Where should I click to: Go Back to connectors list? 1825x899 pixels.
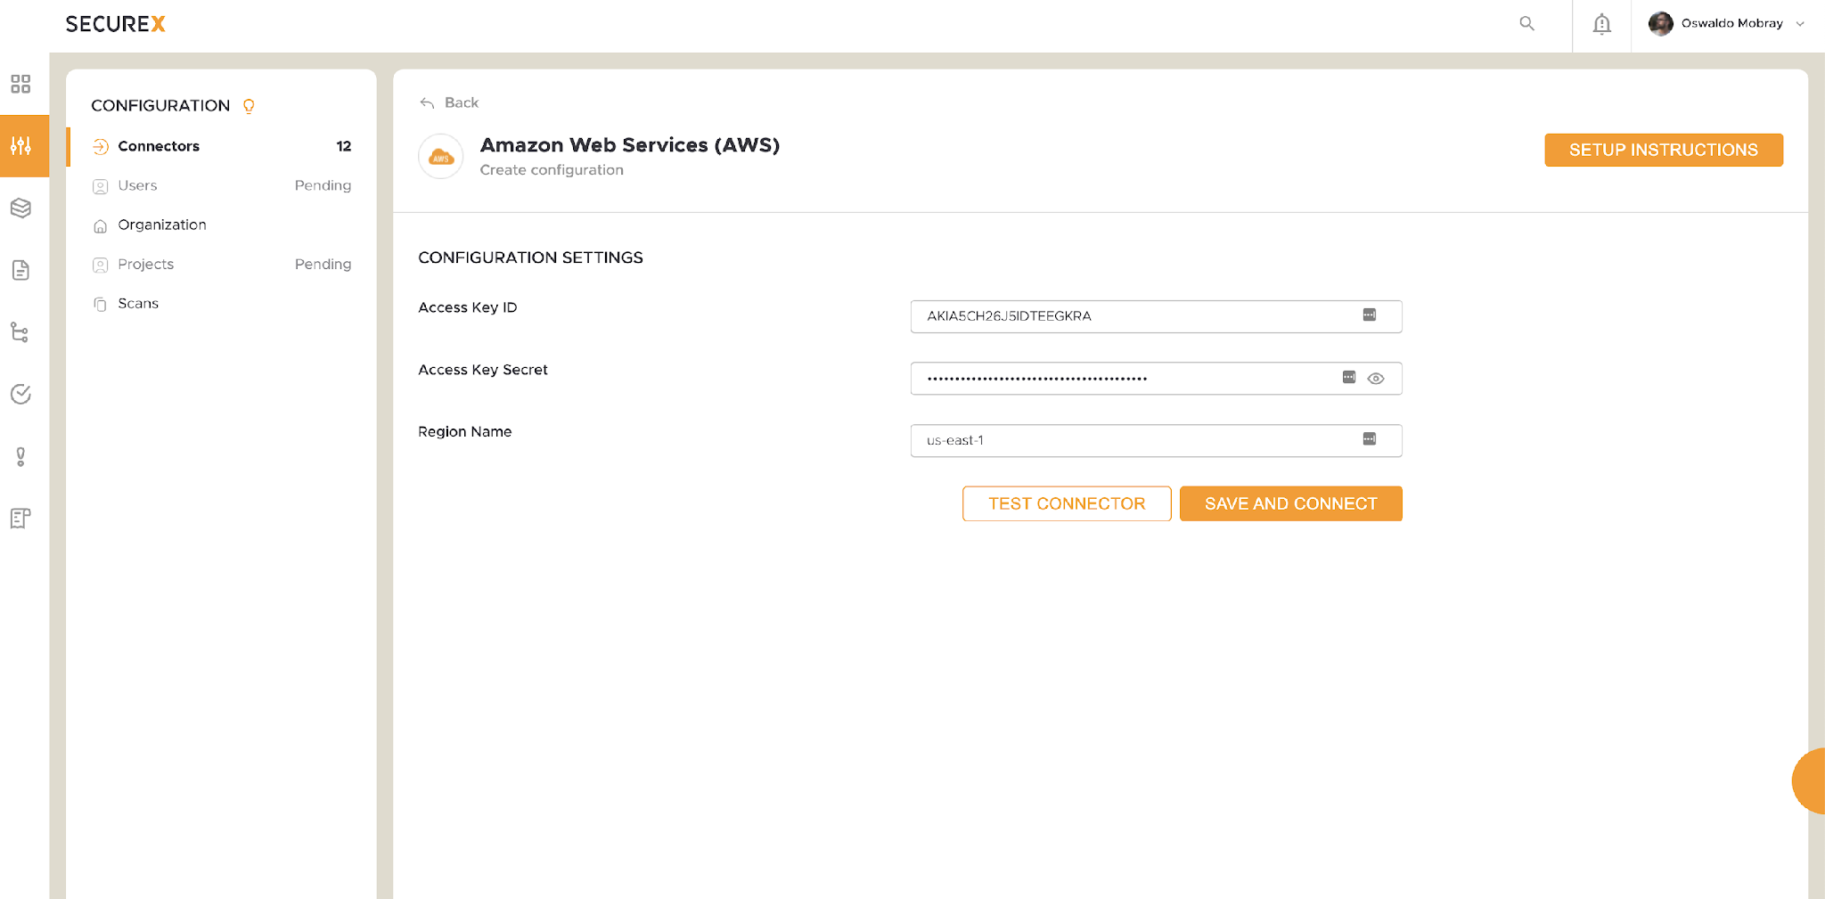[x=449, y=102]
